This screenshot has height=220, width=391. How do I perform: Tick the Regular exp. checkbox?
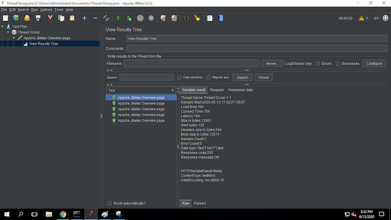pos(209,77)
